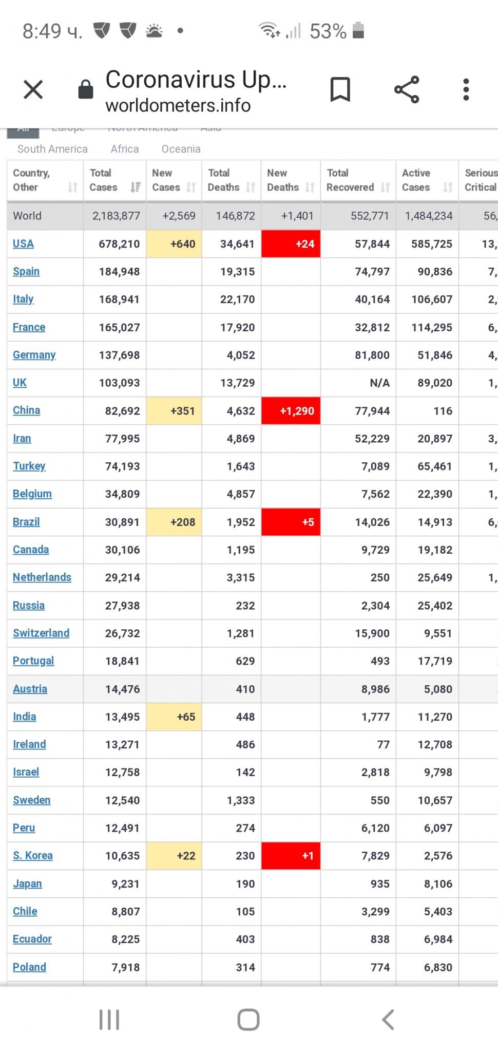Sort table by Total Deaths column
Image resolution: width=498 pixels, height=1052 pixels.
(x=250, y=187)
